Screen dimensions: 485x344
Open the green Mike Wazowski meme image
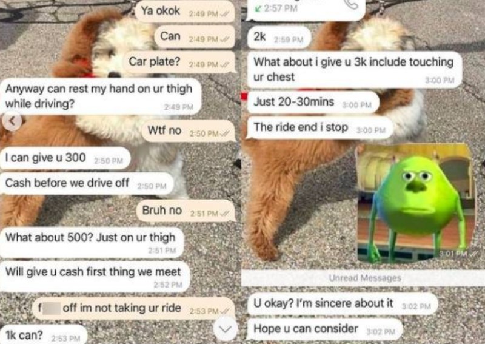click(x=416, y=203)
